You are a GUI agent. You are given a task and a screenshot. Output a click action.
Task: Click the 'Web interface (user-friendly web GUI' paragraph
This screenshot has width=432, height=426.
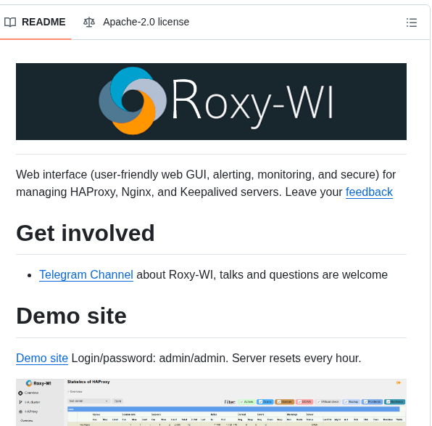point(206,183)
